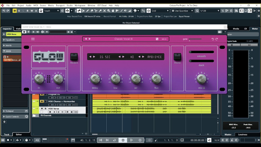Screen dimensions: 261x147
Task: Redo action in Cubase toolbar
Action: click(x=8, y=11)
